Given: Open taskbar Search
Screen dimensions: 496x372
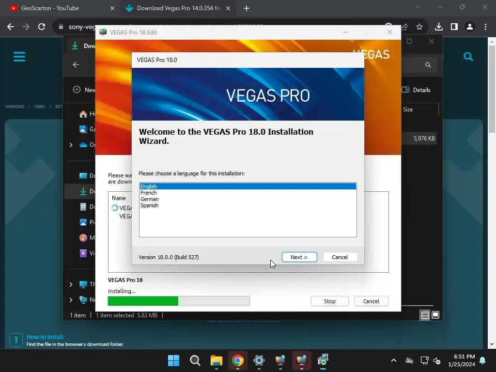Looking at the screenshot, I should click(195, 360).
